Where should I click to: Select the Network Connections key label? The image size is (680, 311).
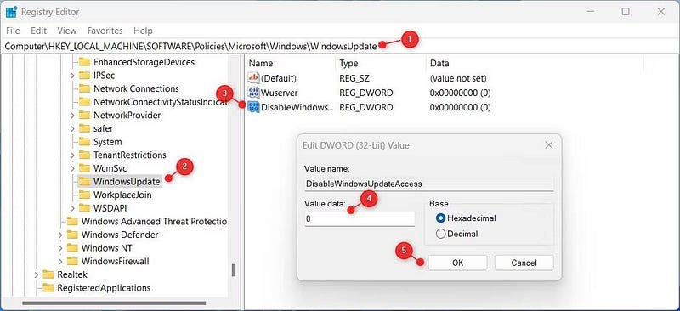click(136, 88)
